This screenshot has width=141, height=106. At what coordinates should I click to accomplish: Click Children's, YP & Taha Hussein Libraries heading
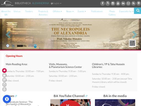(108, 66)
